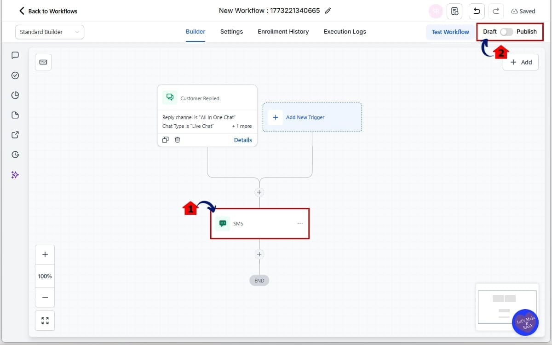Open the SMS action three-dot menu

click(300, 224)
